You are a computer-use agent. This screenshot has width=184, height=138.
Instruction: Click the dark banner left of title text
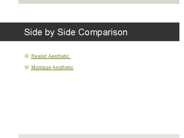(11, 32)
